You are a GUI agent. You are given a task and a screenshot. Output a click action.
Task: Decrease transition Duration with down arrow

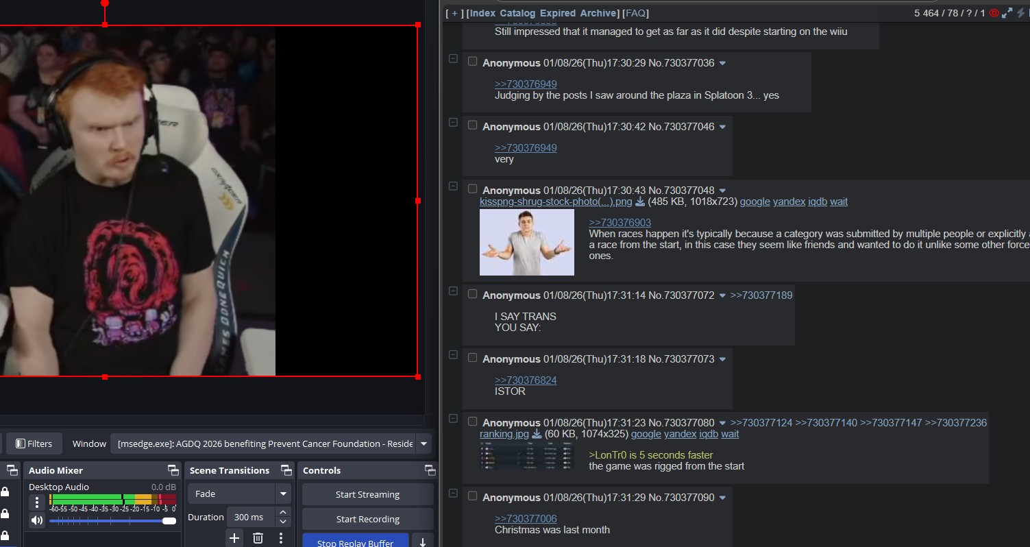[284, 522]
